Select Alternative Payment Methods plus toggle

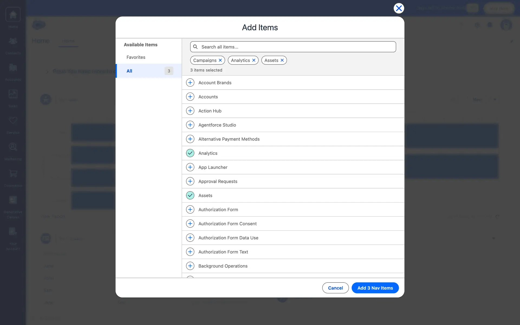click(190, 139)
